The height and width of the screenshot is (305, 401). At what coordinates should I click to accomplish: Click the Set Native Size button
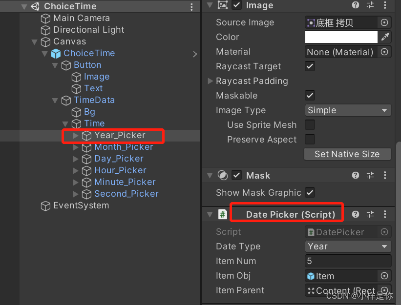[x=347, y=154]
